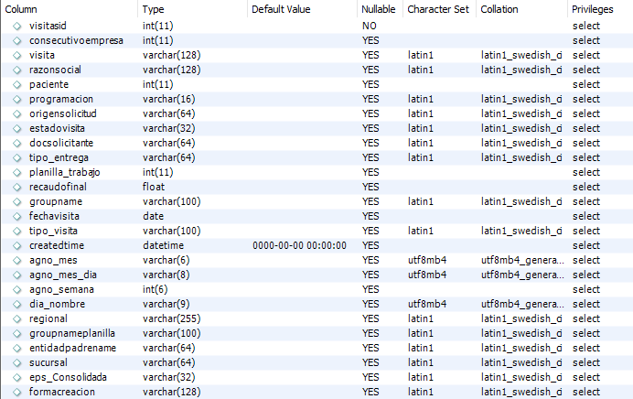633x399 pixels.
Task: Select the consecutivoempresa column name
Action: [x=76, y=40]
